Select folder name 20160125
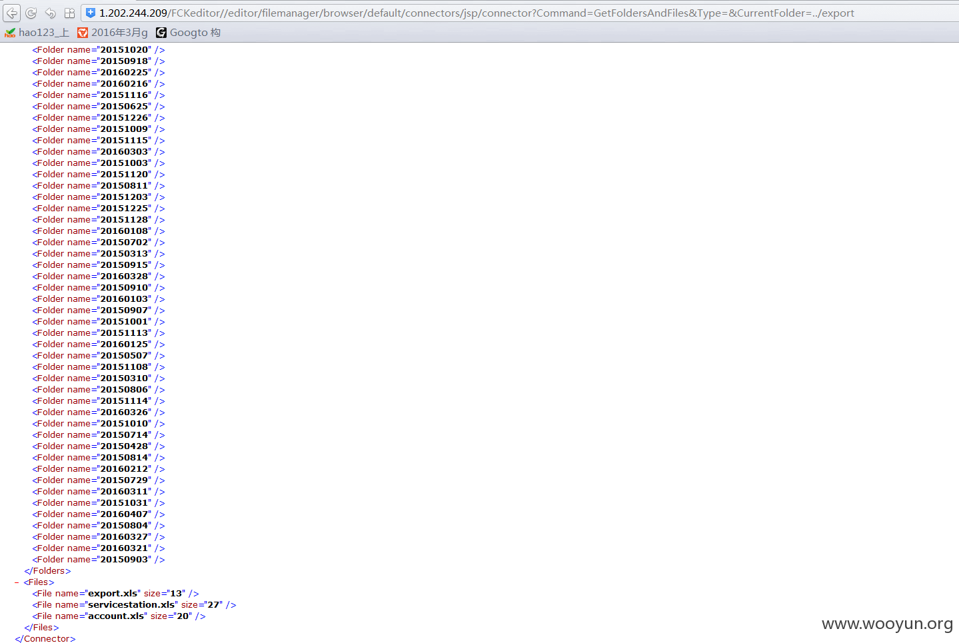 pos(124,344)
